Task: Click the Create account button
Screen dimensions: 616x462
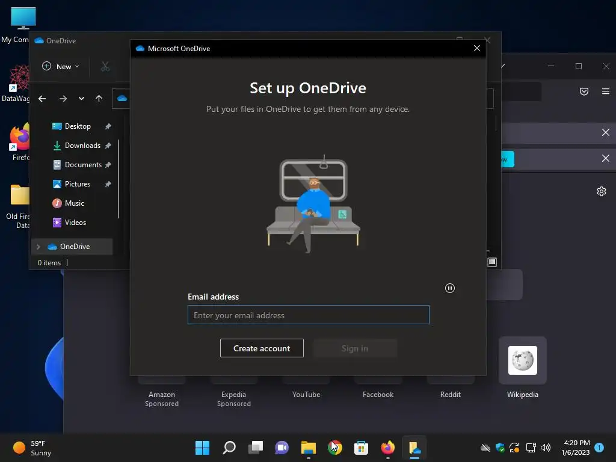Action: click(262, 348)
